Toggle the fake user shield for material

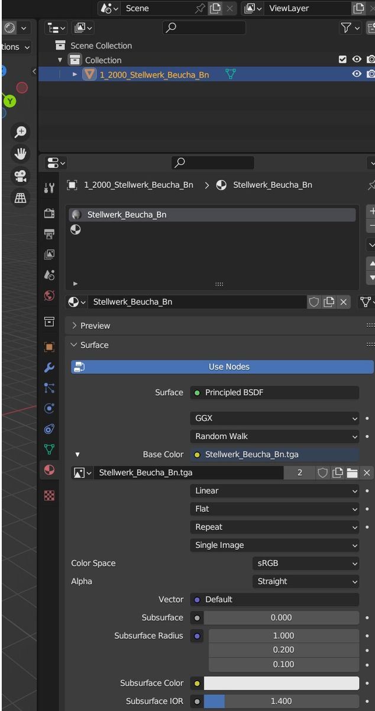[314, 302]
